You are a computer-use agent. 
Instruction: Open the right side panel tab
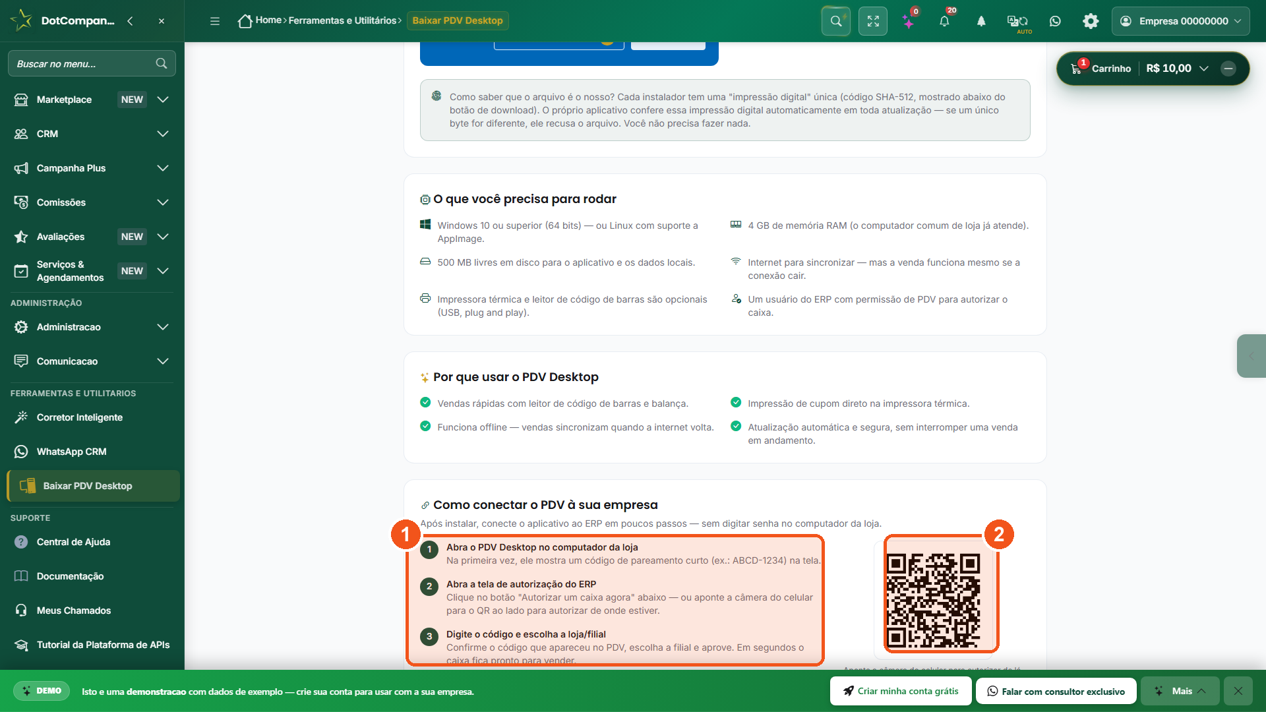(1251, 356)
